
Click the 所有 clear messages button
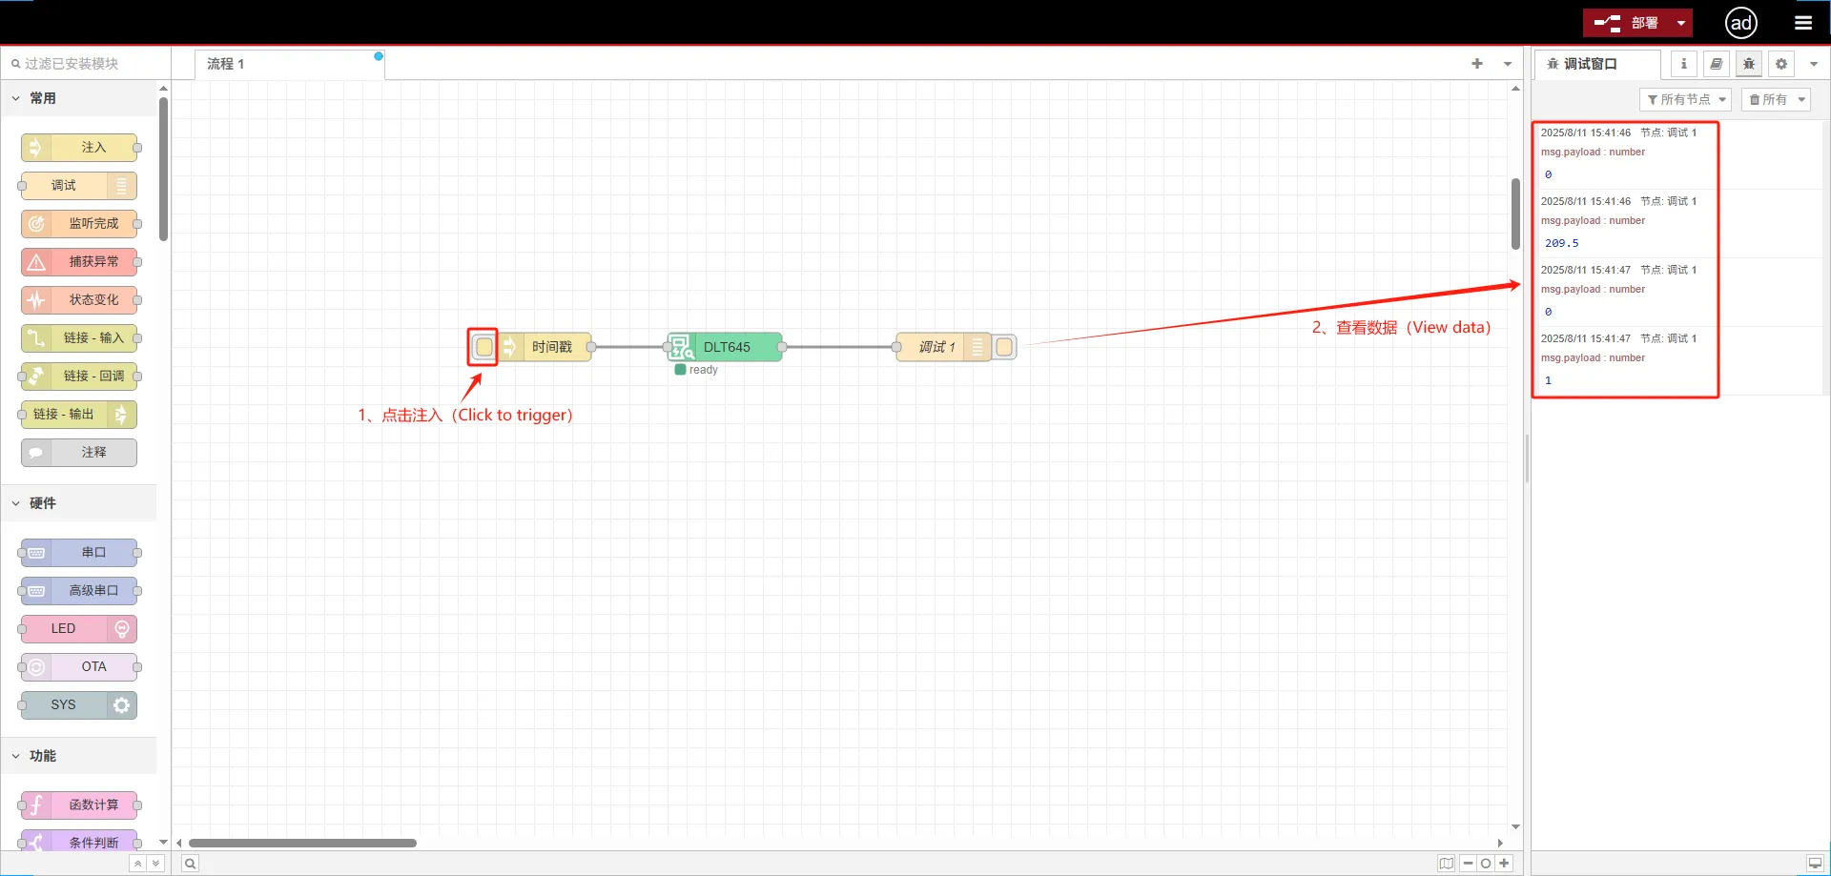[x=1774, y=99]
